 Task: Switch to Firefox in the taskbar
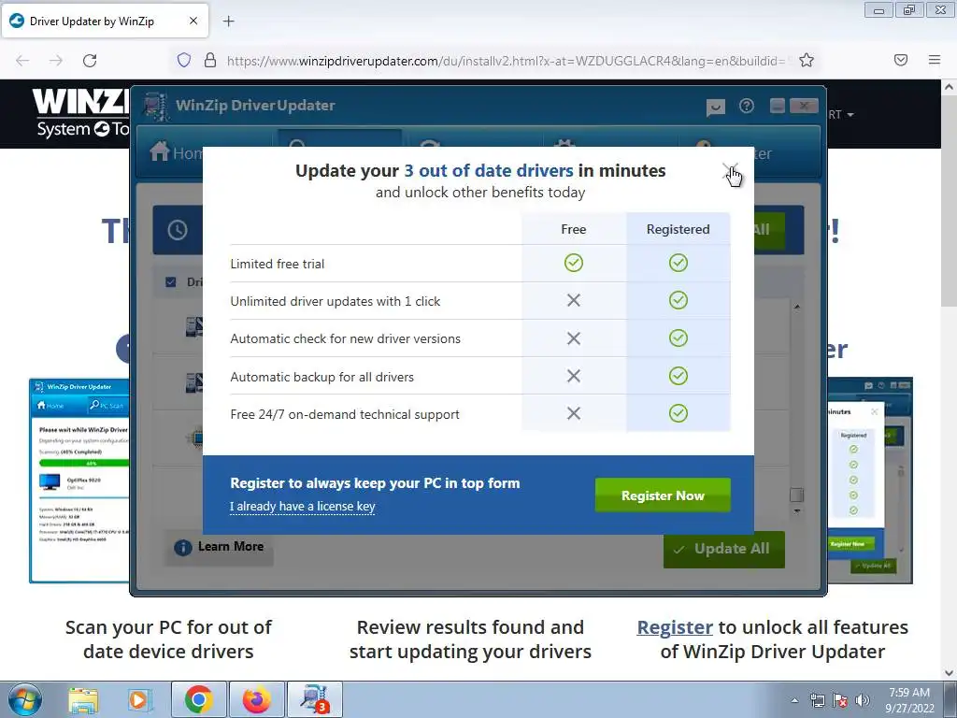(x=256, y=699)
